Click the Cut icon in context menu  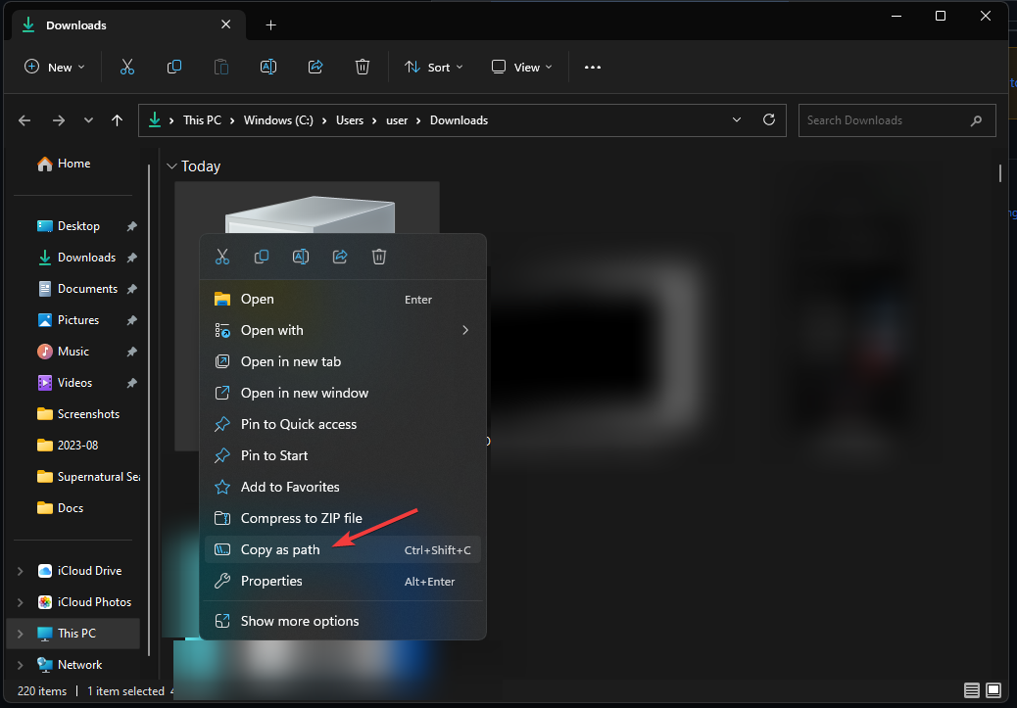click(222, 257)
